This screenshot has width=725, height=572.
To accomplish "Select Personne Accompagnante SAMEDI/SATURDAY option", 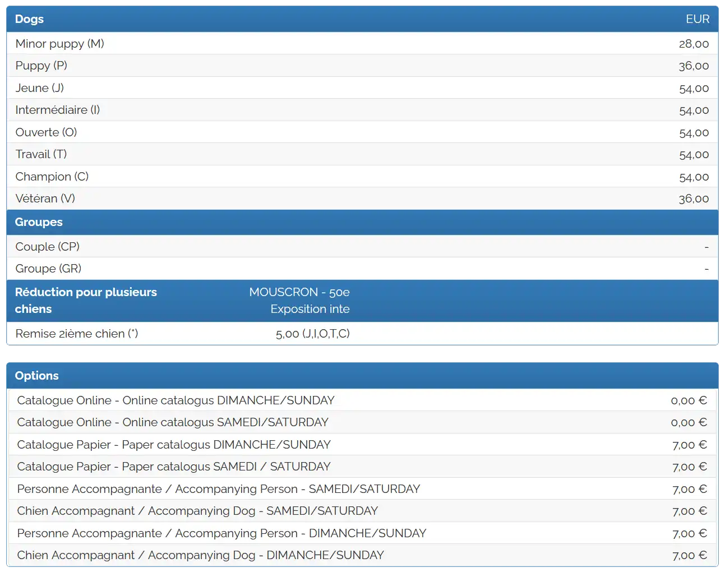I will (x=219, y=489).
